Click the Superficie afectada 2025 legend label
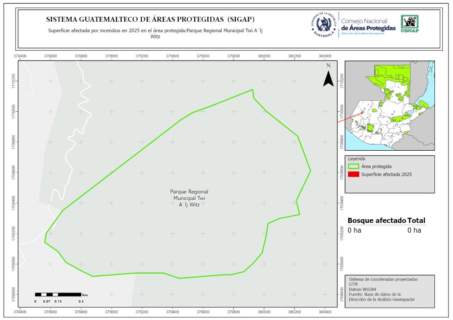 [x=386, y=175]
